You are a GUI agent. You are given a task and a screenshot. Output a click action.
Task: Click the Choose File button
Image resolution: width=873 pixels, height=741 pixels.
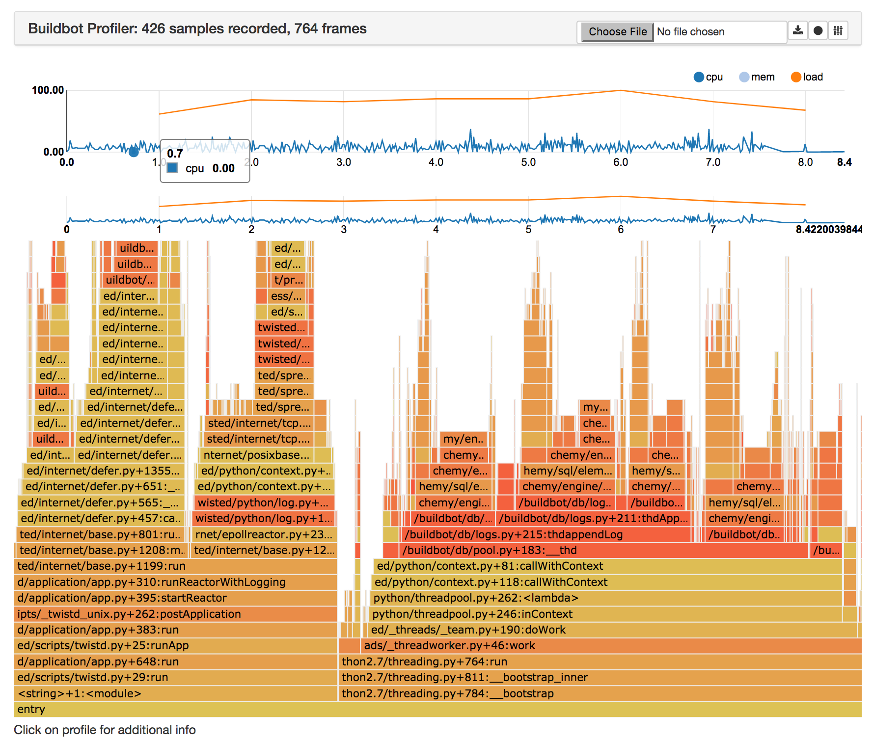pos(617,31)
